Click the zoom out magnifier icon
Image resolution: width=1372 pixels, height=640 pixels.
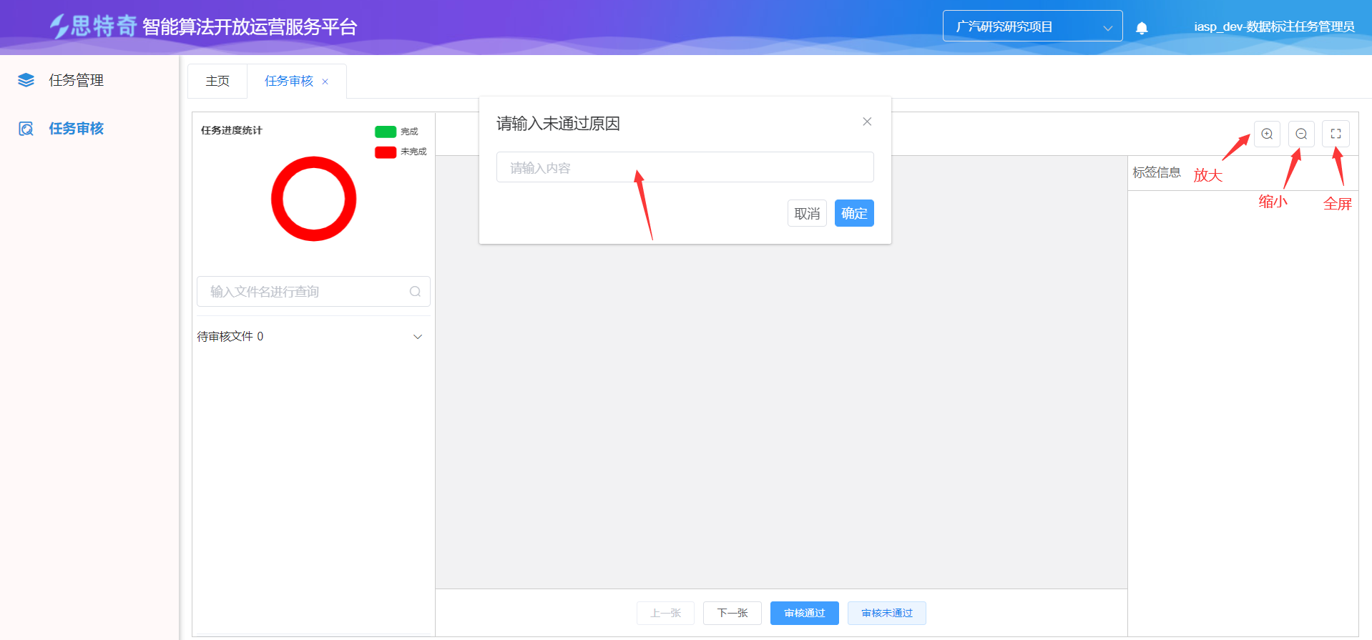point(1300,134)
